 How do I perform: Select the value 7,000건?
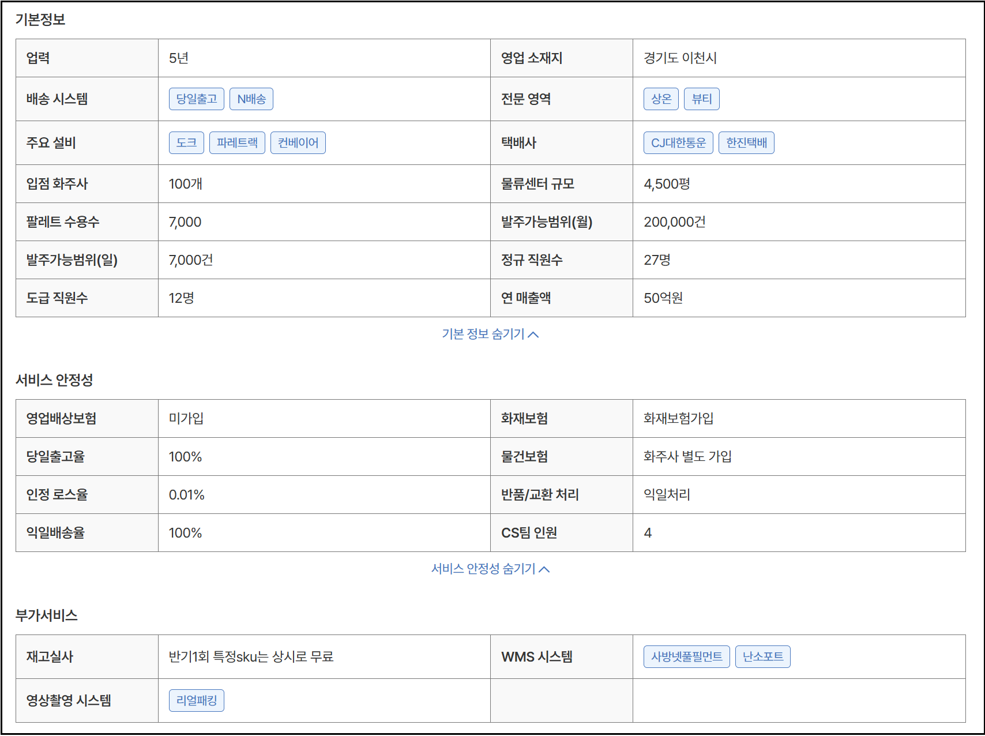point(191,260)
